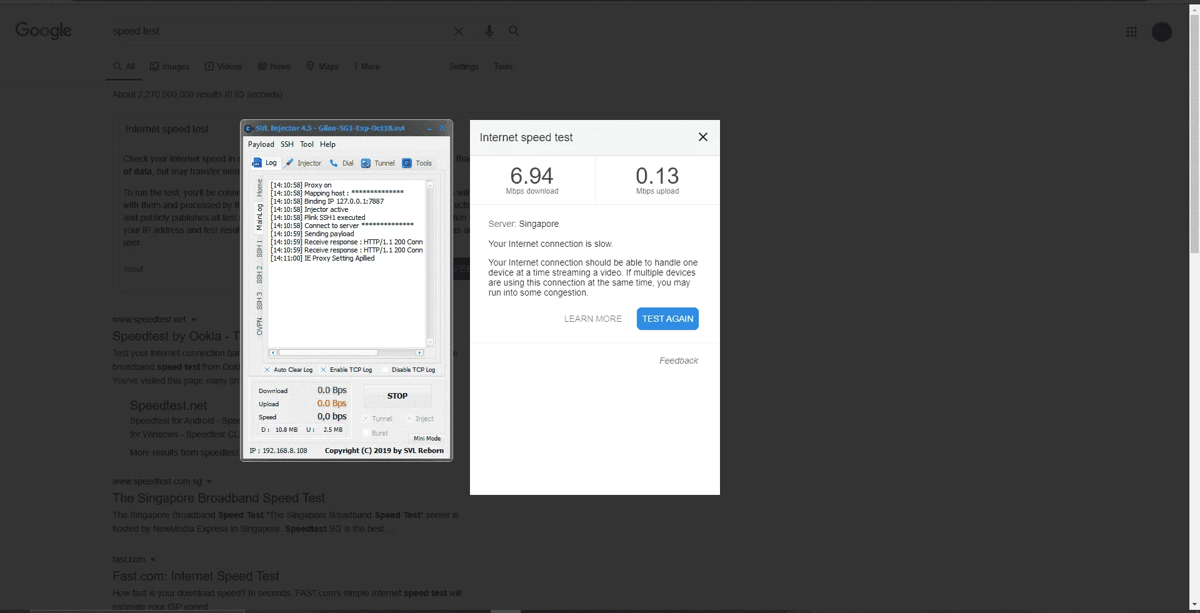Switch to Google News tab
1200x613 pixels.
[x=274, y=66]
